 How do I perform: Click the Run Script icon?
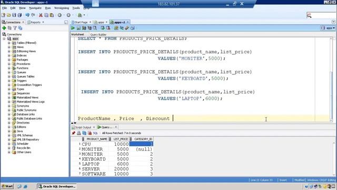click(78, 28)
